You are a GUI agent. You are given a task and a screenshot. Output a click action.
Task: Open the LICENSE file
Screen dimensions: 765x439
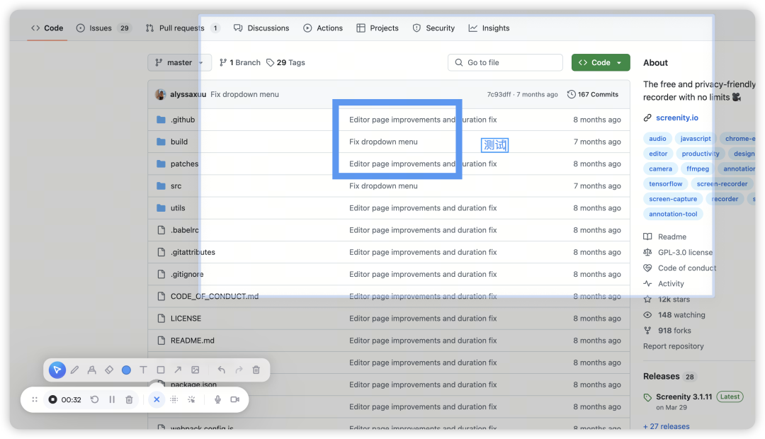pos(186,319)
